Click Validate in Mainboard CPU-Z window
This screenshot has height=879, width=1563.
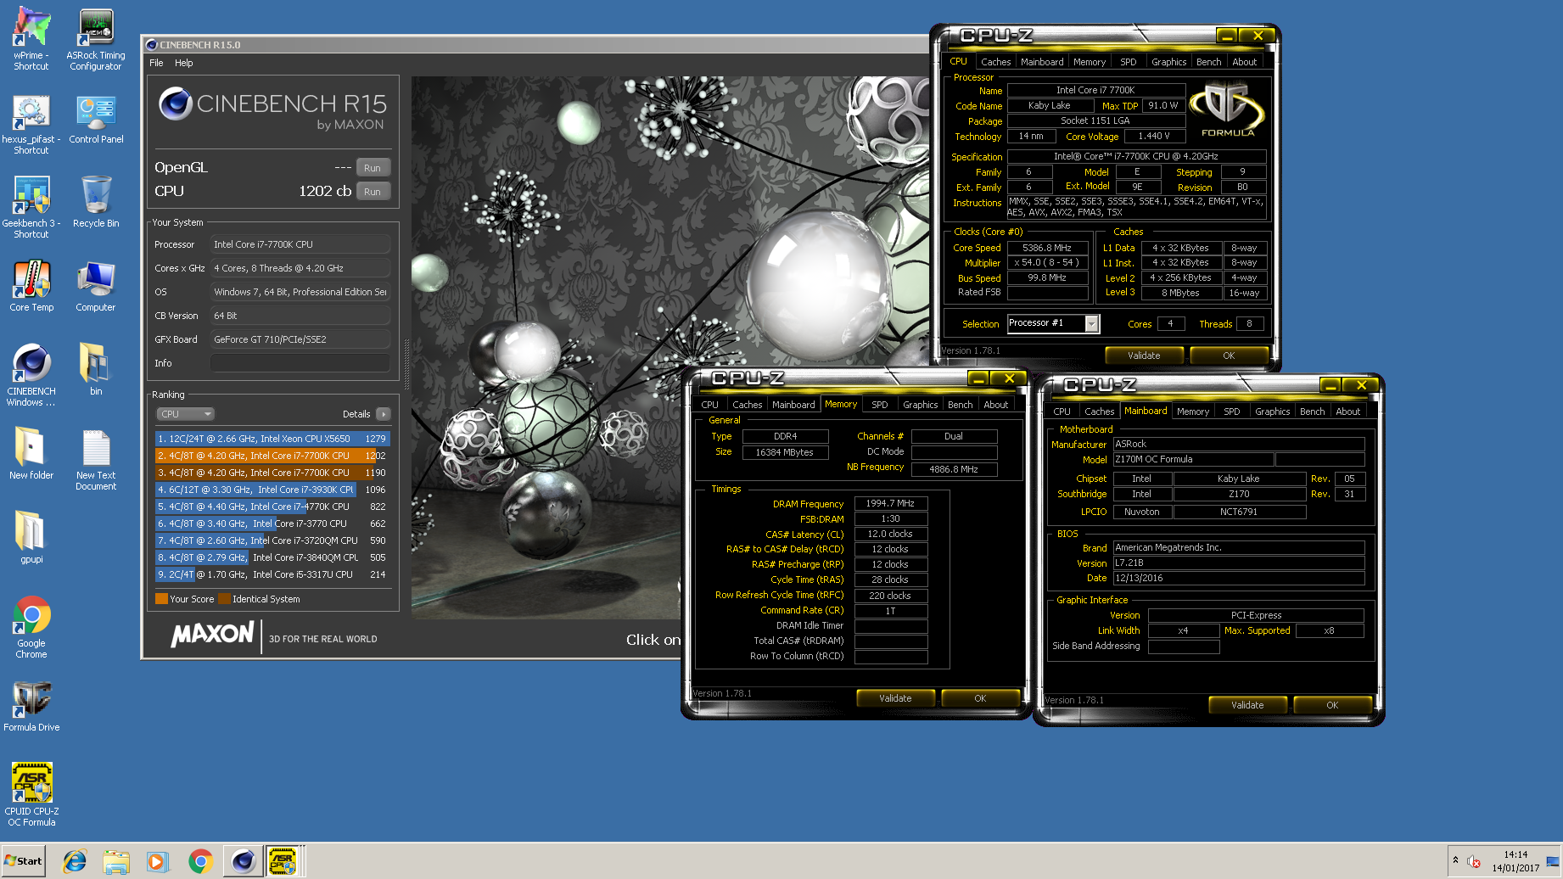pos(1247,705)
